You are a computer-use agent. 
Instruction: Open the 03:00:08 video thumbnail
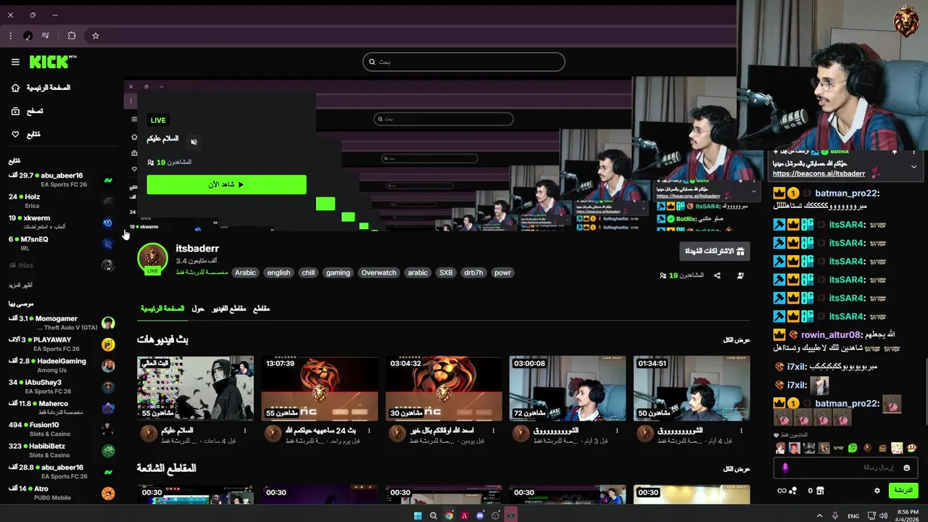coord(568,388)
